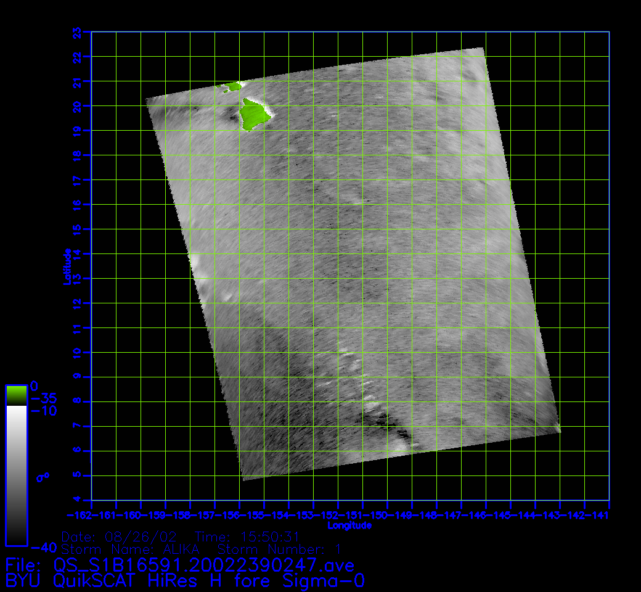This screenshot has width=641, height=592.
Task: Click the -40 color bar minimum label
Action: tap(43, 547)
